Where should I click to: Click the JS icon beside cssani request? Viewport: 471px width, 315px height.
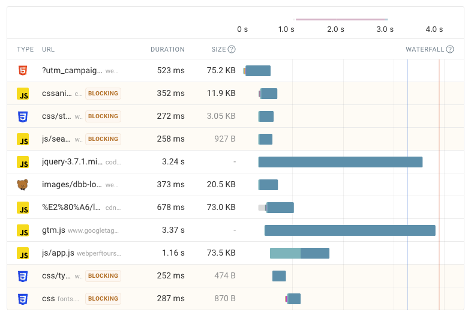(23, 94)
